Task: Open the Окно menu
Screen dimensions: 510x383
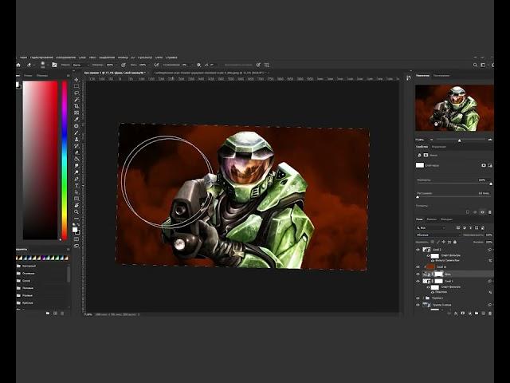Action: coord(159,57)
